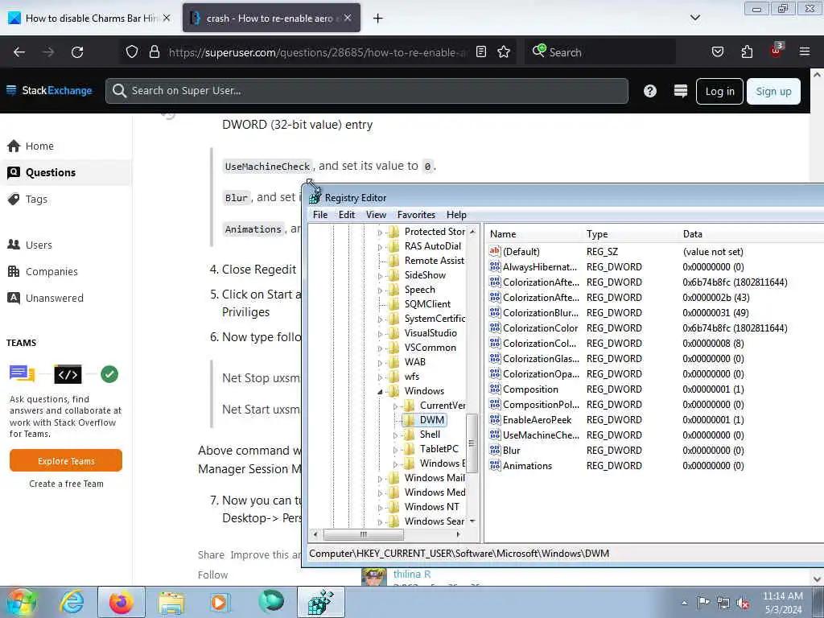Click the Log in button
The height and width of the screenshot is (618, 824).
coord(719,92)
